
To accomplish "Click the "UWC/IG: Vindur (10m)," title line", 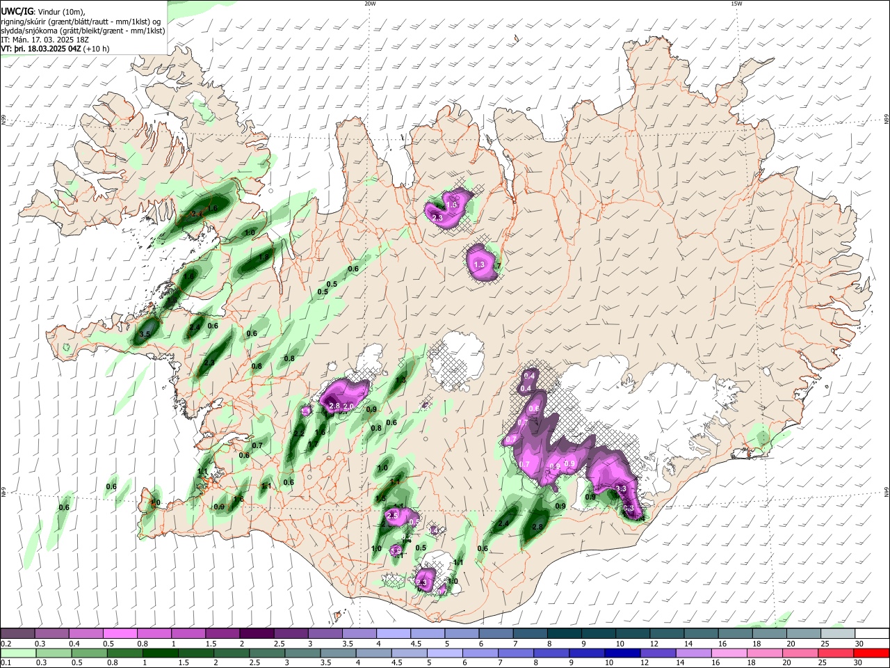I will coord(42,11).
